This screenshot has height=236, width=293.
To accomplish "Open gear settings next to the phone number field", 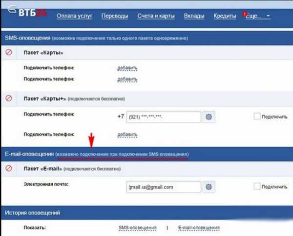I will 209,117.
